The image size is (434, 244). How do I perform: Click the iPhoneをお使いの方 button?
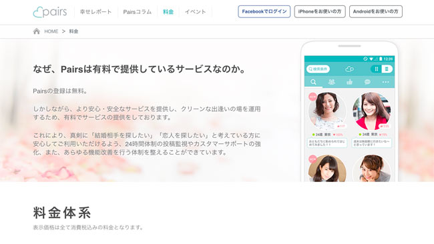tap(320, 11)
